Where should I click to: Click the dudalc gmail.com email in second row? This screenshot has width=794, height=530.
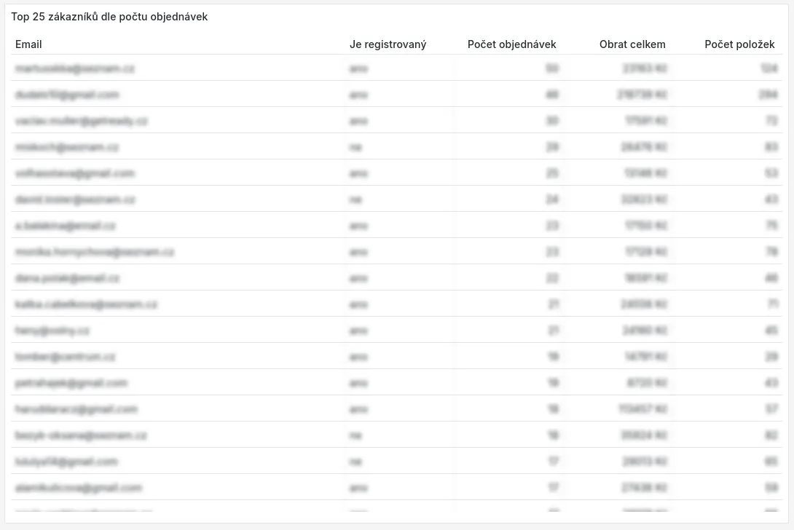pos(66,95)
